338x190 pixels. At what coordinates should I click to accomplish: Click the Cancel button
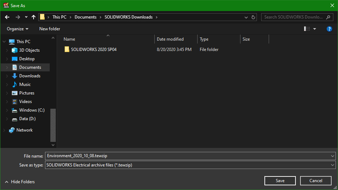click(316, 181)
